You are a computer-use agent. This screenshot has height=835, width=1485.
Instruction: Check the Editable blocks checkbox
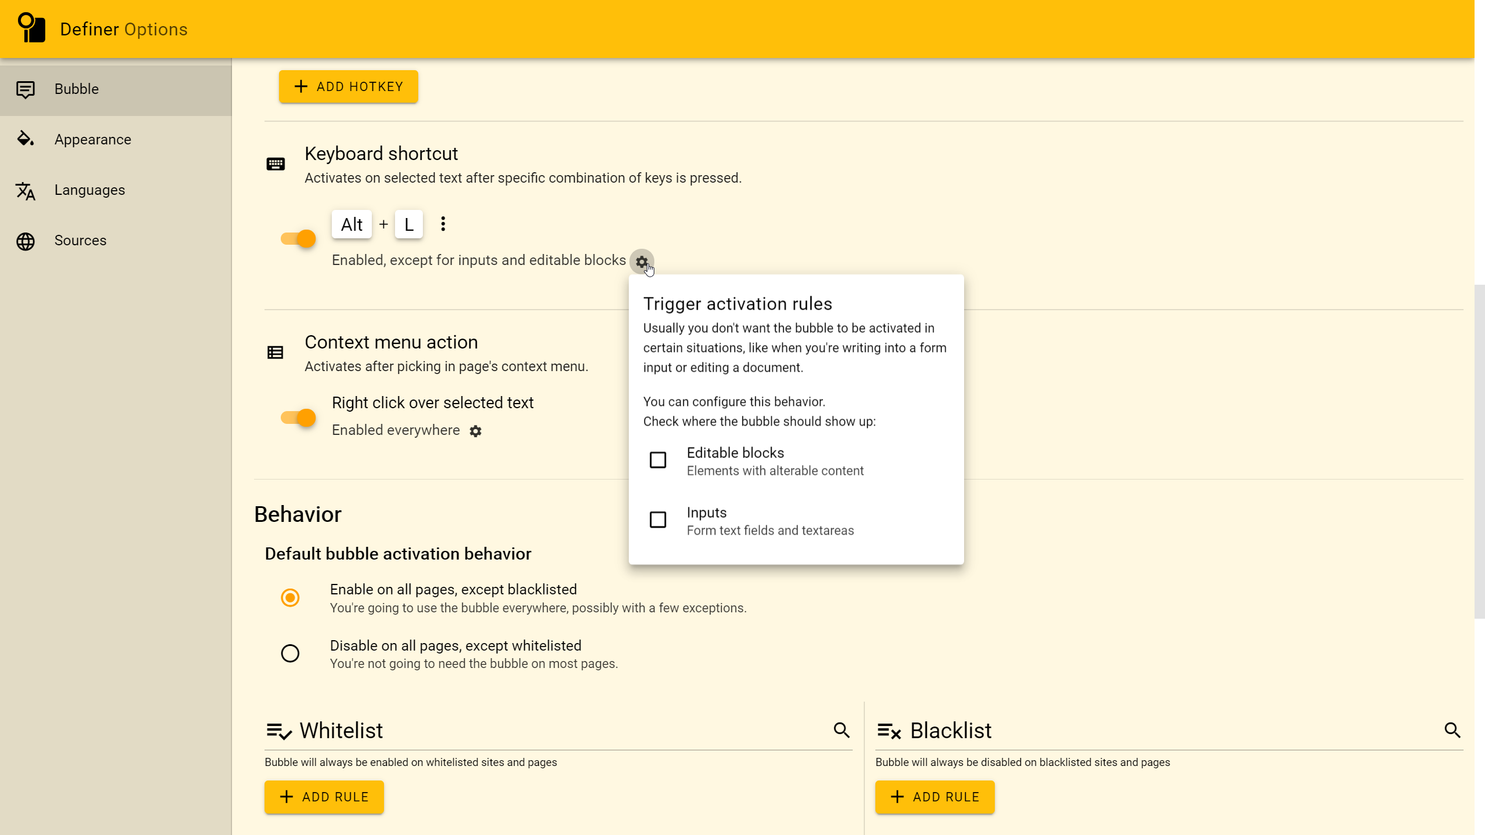(x=658, y=460)
